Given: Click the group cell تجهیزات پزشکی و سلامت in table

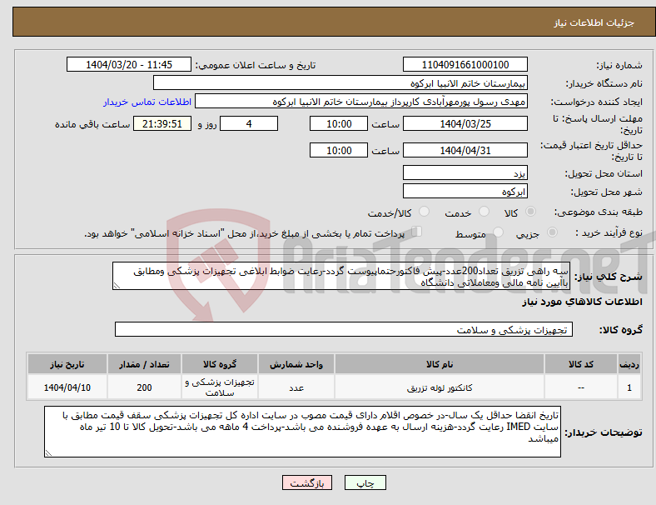Looking at the screenshot, I should point(220,387).
